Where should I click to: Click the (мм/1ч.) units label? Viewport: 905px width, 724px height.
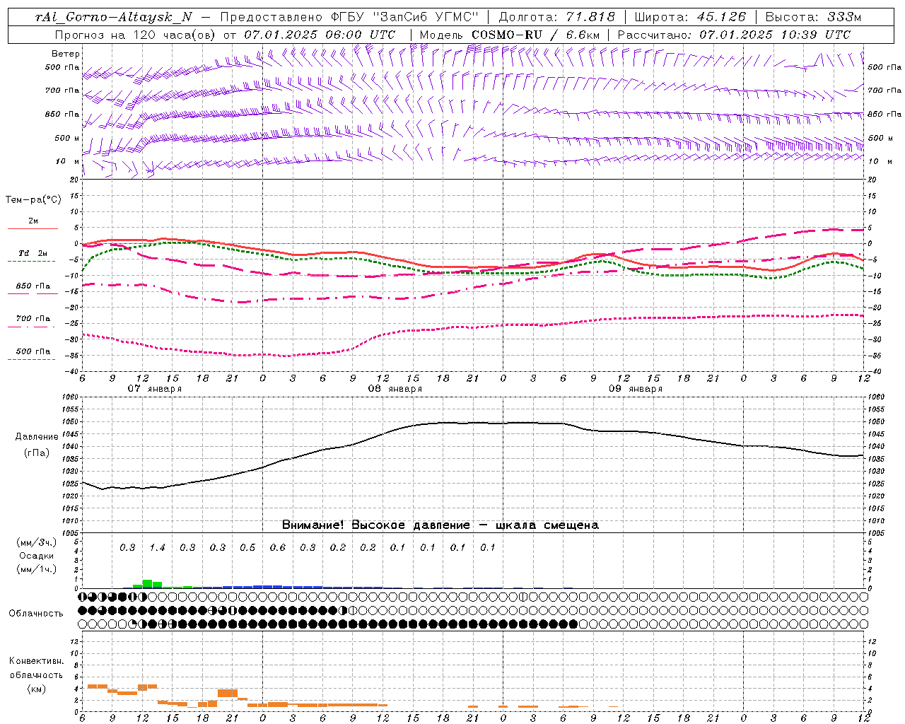click(x=37, y=569)
